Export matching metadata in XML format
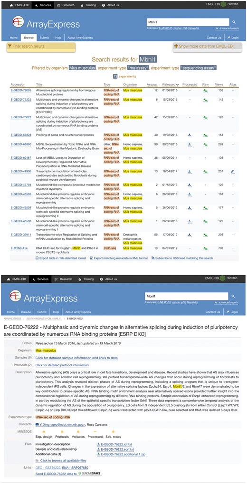The width and height of the screenshot is (247, 484). 119,258
